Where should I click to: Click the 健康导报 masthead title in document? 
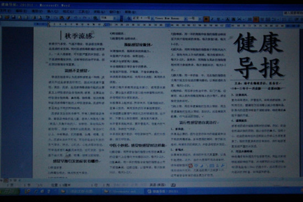(x=258, y=56)
